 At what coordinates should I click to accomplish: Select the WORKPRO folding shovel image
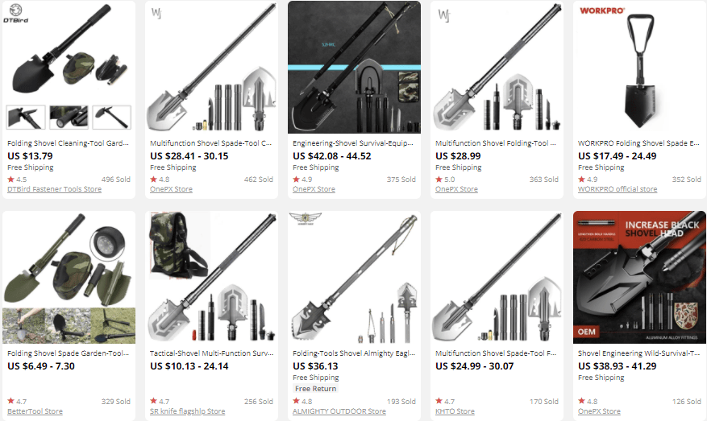(x=639, y=67)
